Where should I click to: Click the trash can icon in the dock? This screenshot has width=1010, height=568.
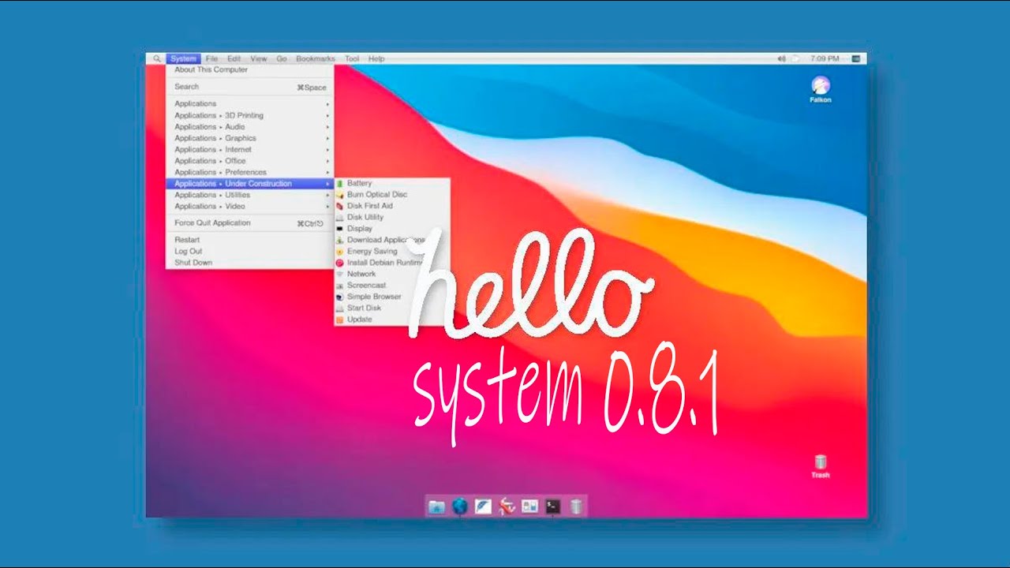[577, 506]
